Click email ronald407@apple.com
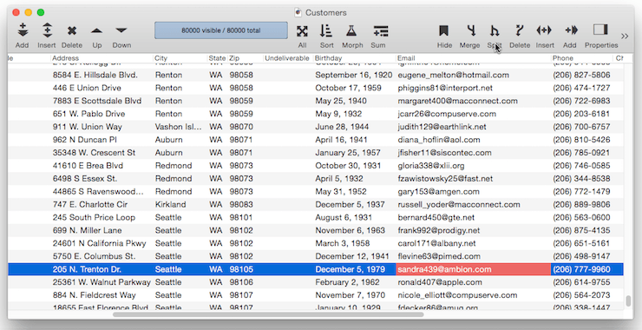642x330 pixels. 440,282
